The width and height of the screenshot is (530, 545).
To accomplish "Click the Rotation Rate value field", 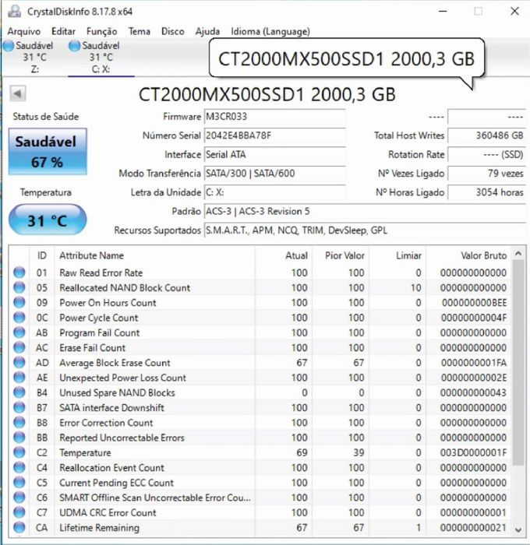I will click(487, 154).
